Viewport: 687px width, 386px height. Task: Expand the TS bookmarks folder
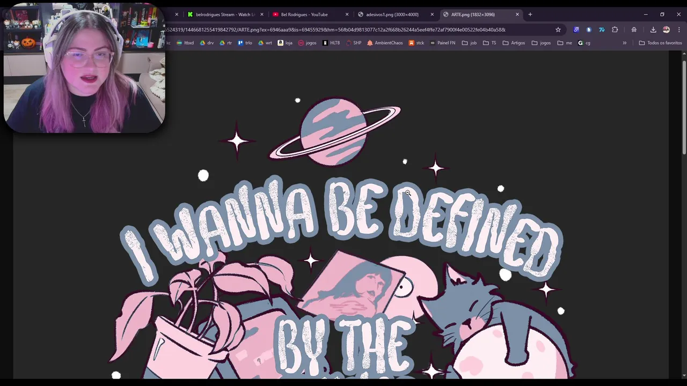click(x=489, y=43)
